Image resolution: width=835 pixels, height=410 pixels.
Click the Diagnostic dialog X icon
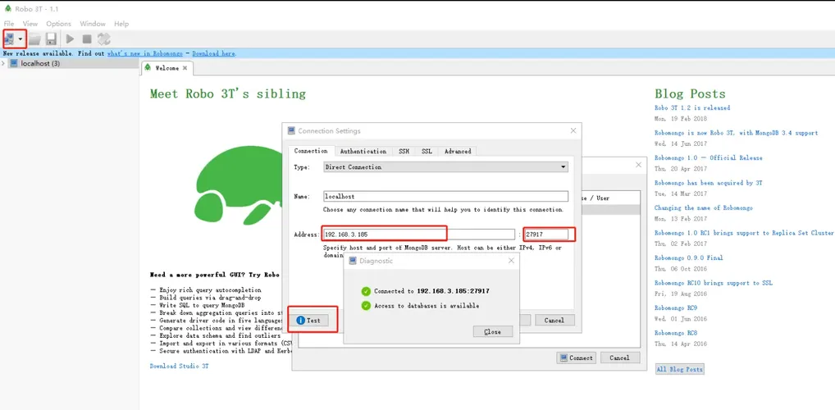pos(511,261)
